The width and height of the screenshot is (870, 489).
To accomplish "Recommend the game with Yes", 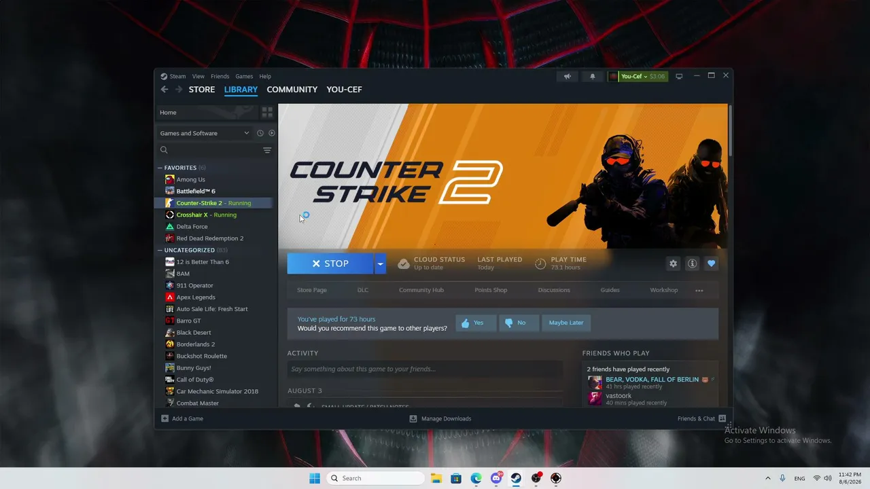I will click(x=476, y=323).
